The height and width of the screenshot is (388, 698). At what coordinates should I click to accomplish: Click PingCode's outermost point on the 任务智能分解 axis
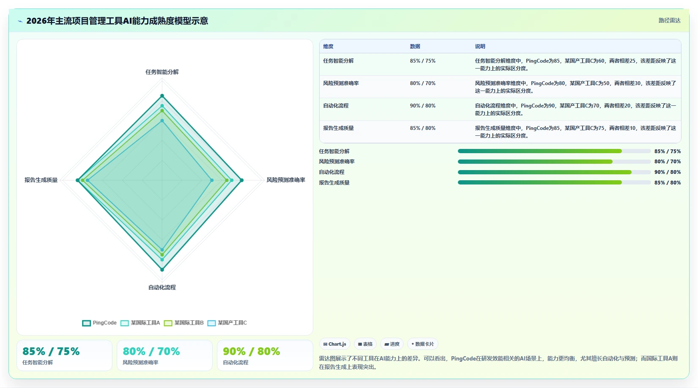162,96
